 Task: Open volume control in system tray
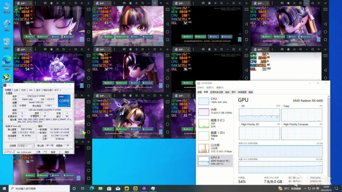[313, 188]
